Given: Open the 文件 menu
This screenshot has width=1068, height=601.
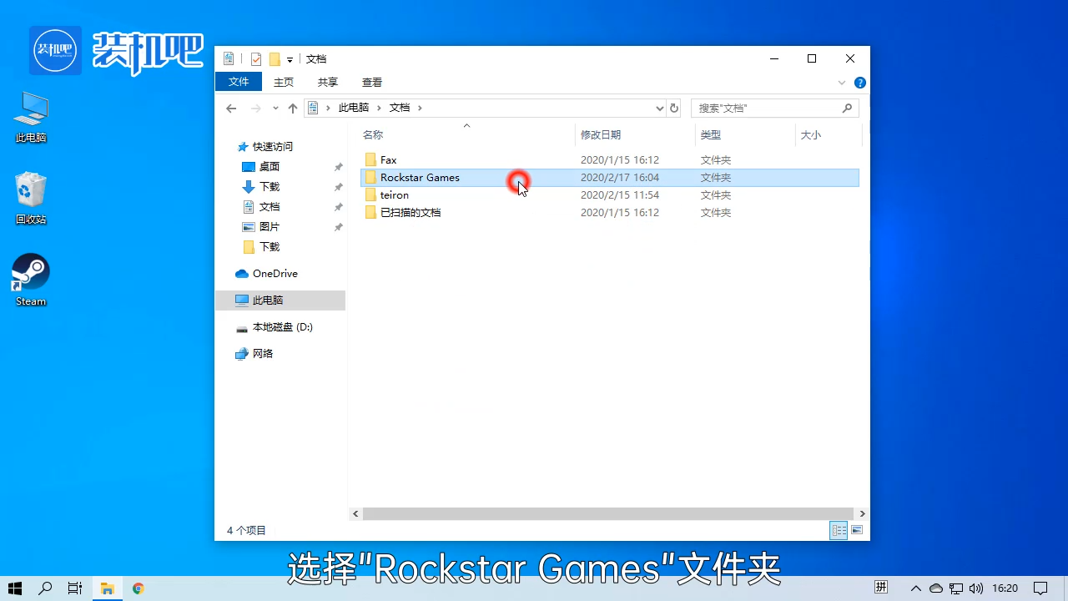Looking at the screenshot, I should click(239, 81).
